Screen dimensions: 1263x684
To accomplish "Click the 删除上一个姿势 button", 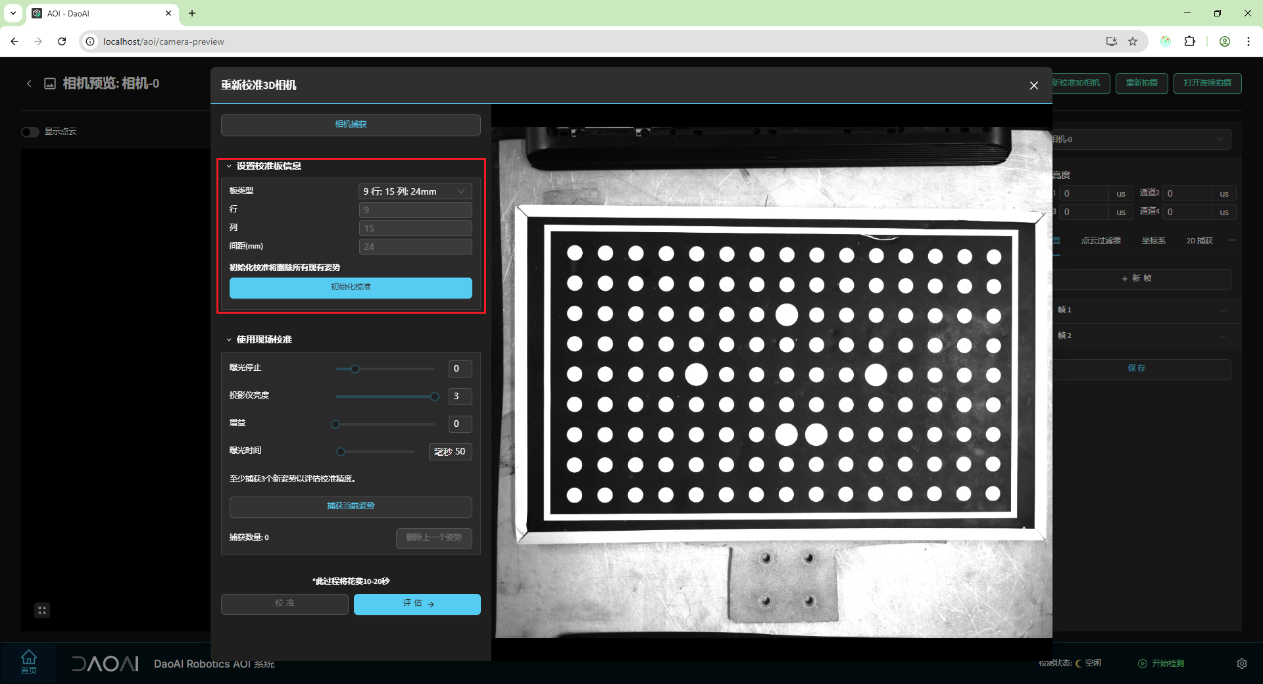I will coord(434,538).
